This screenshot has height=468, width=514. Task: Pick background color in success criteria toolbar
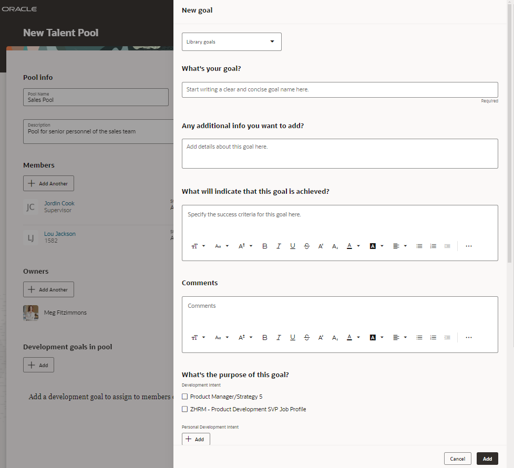[x=376, y=246]
